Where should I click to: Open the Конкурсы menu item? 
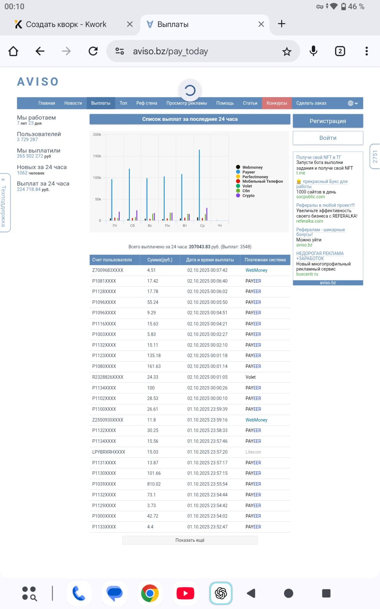[276, 103]
